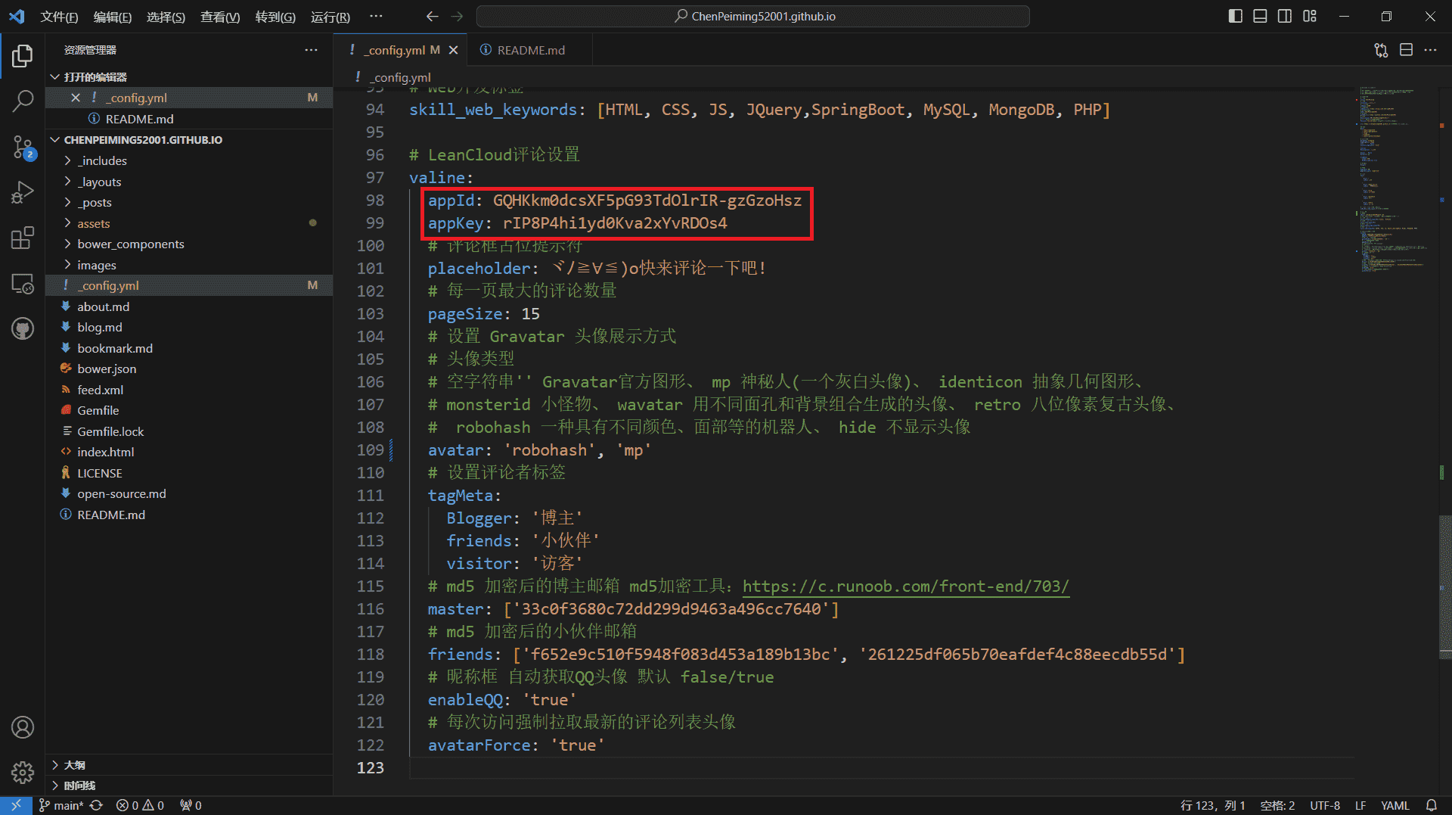Switch to the README.md editor tab

529,50
